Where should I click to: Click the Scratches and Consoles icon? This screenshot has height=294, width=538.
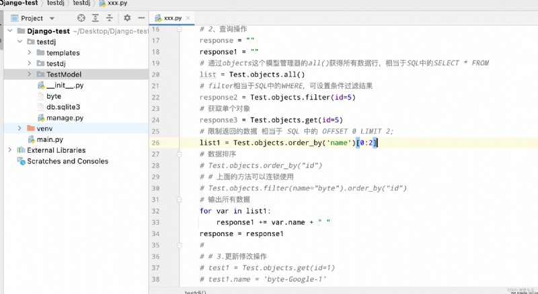(22, 161)
